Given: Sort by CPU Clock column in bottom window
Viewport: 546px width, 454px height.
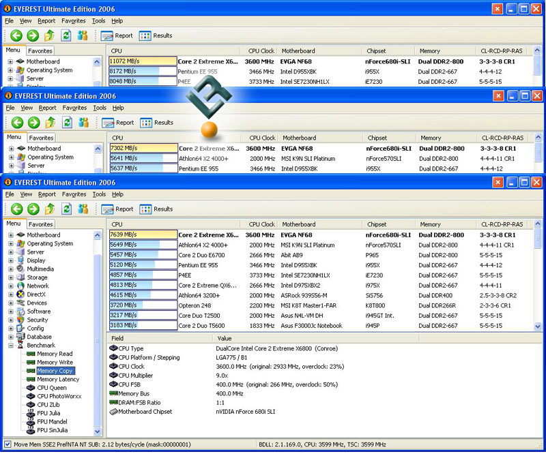Looking at the screenshot, I should (x=261, y=224).
